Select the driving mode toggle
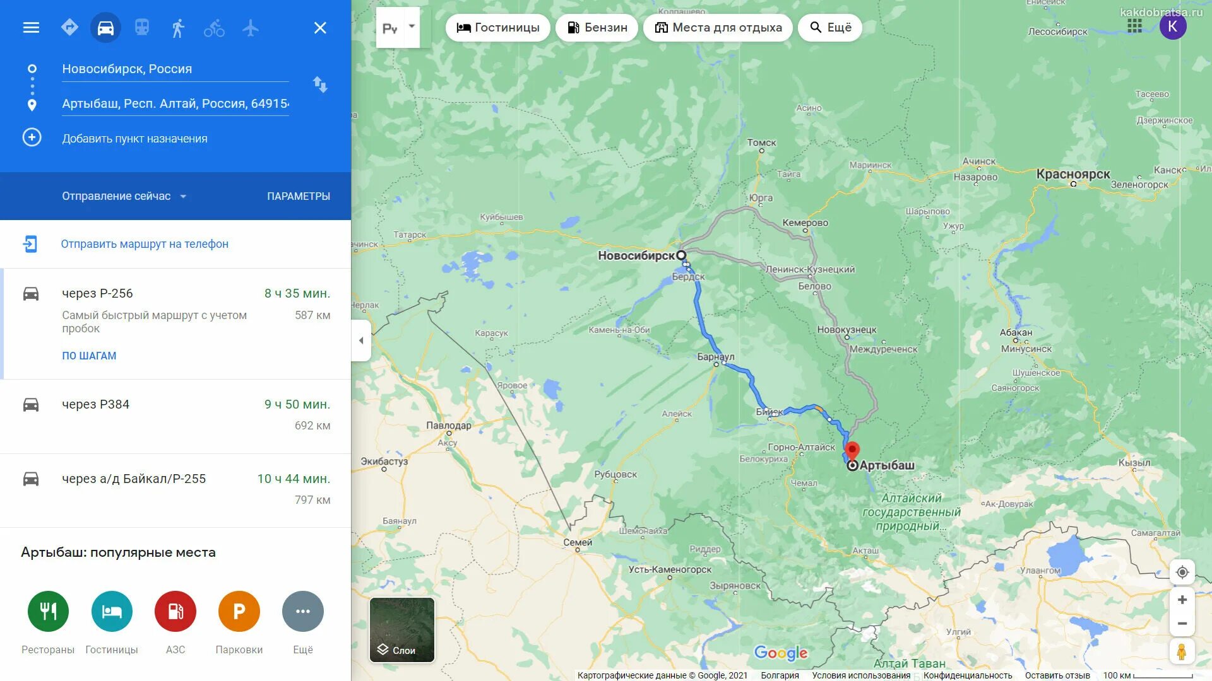 coord(105,28)
